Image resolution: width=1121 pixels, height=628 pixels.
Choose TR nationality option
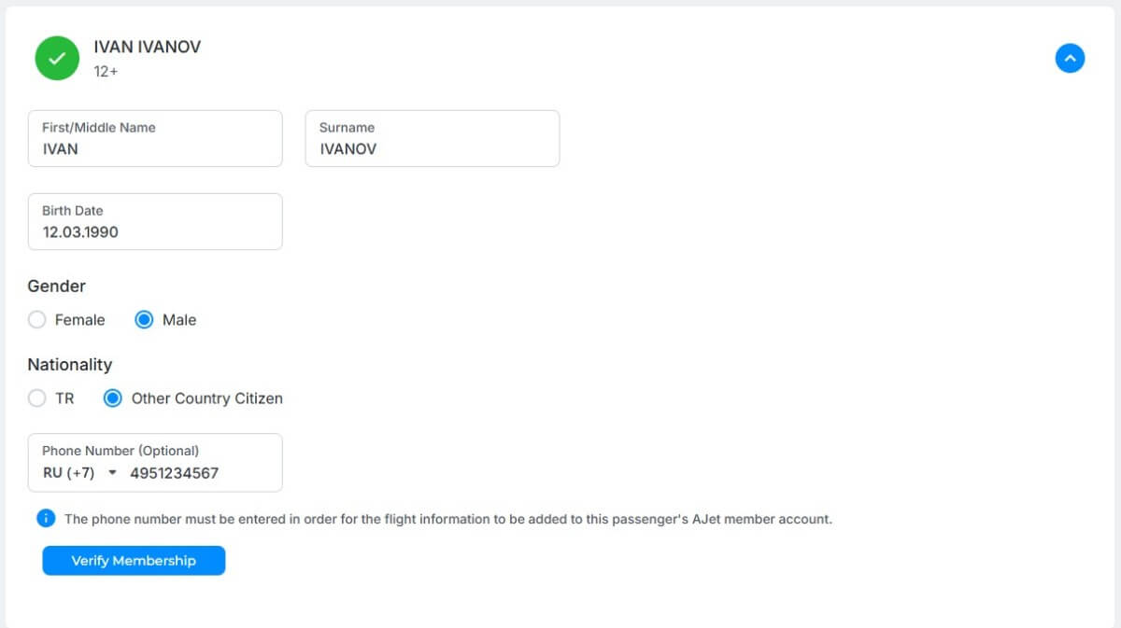pos(36,398)
